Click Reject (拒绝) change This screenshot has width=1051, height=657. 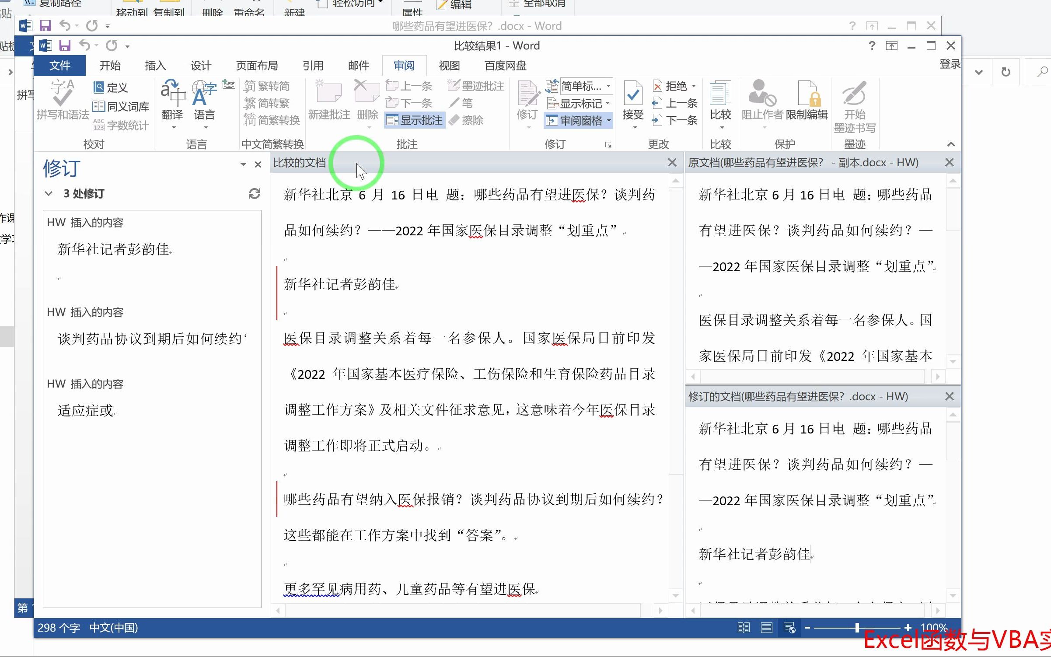point(670,86)
